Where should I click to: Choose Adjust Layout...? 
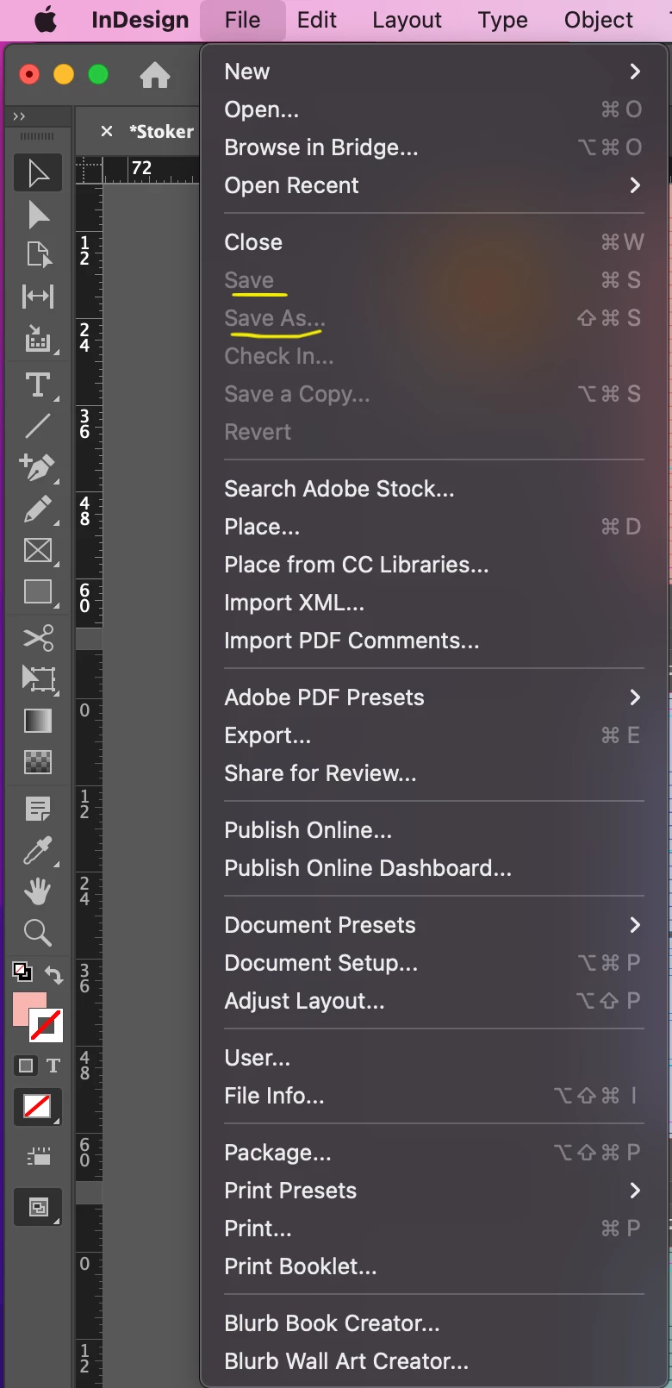[x=434, y=1001]
